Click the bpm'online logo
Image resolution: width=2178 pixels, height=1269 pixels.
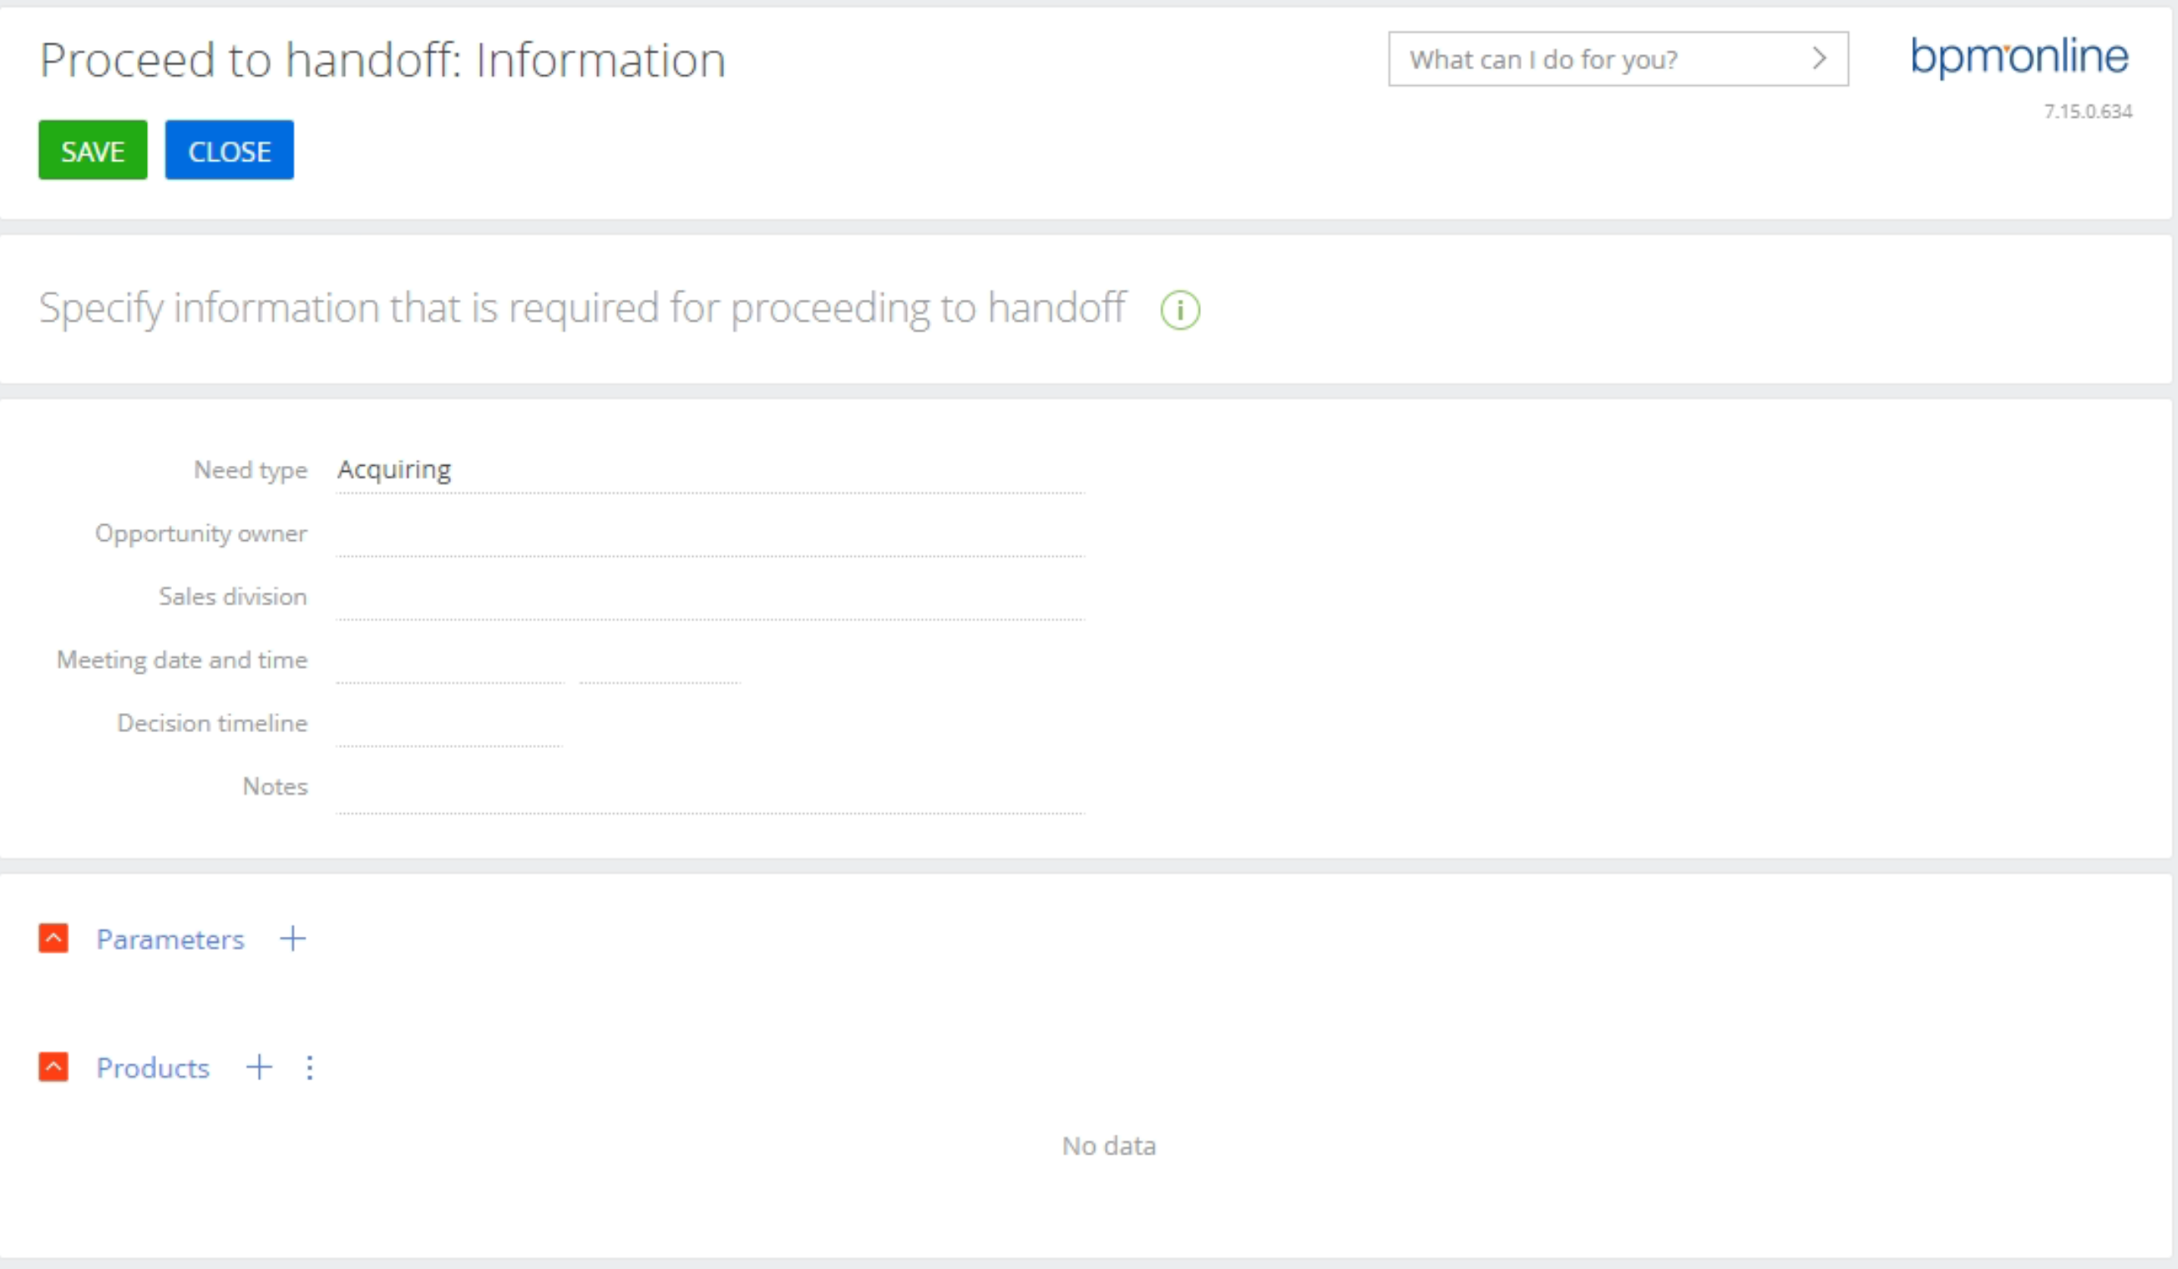(2019, 57)
